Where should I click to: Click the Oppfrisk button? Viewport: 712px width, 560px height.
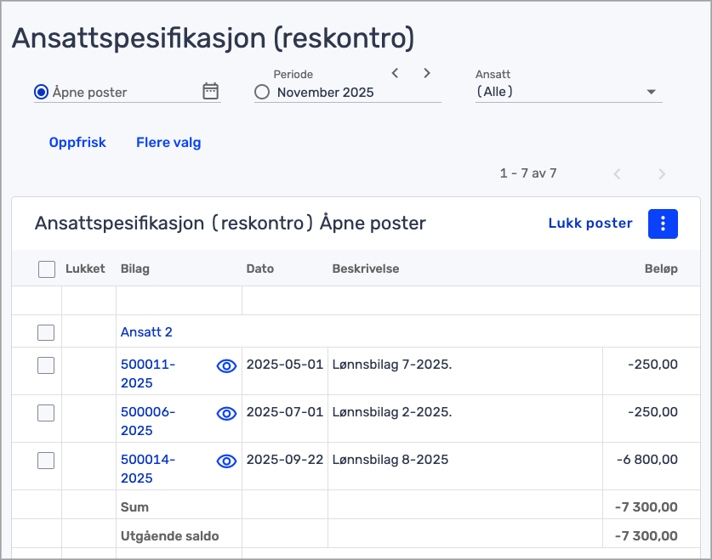[77, 143]
